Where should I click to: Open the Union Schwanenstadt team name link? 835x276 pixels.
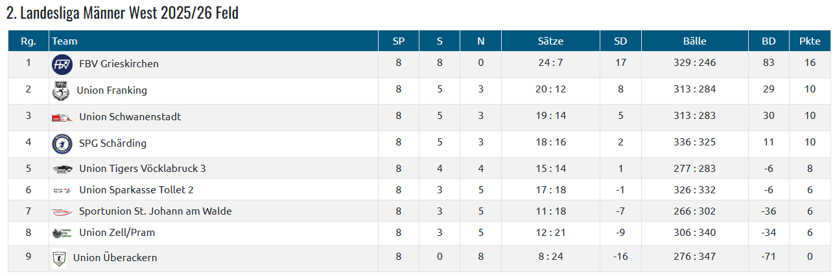coord(130,117)
